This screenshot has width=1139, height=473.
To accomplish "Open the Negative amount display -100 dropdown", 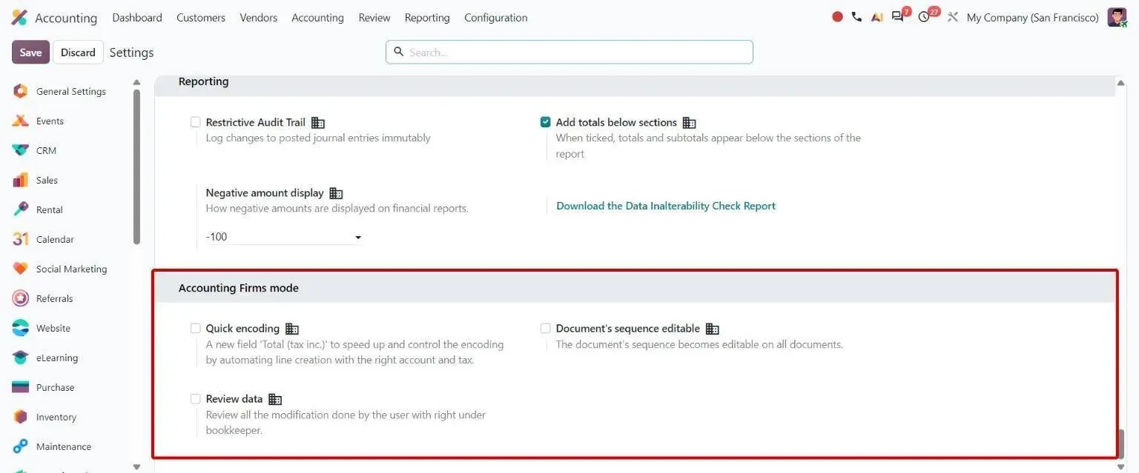I will click(283, 237).
